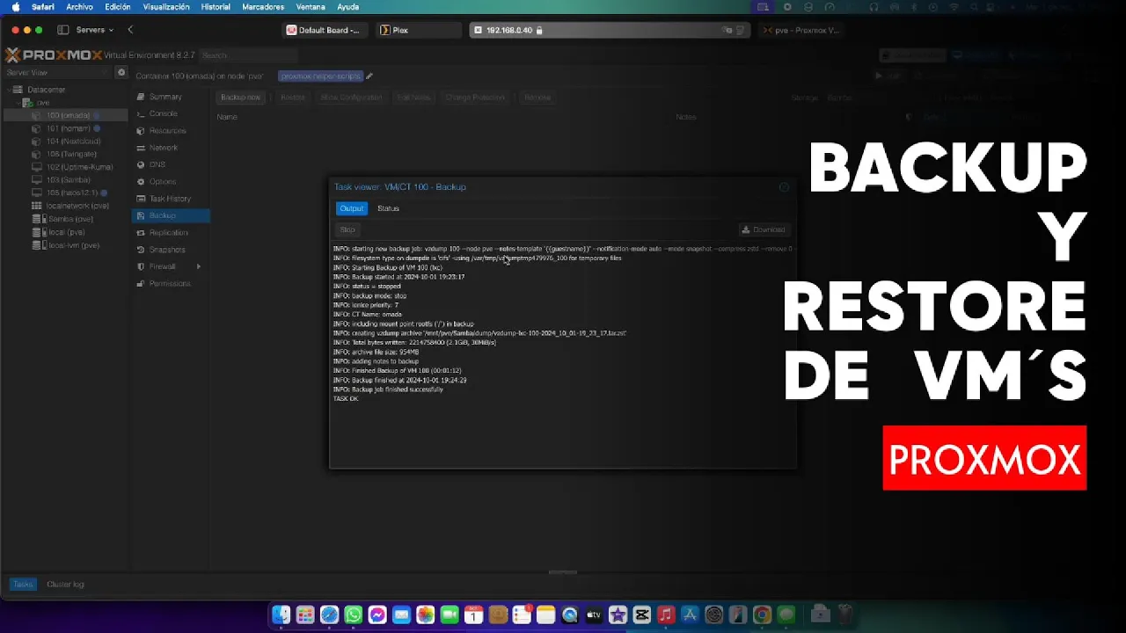Viewport: 1126px width, 633px height.
Task: Click the Show Configuration button
Action: (x=351, y=98)
